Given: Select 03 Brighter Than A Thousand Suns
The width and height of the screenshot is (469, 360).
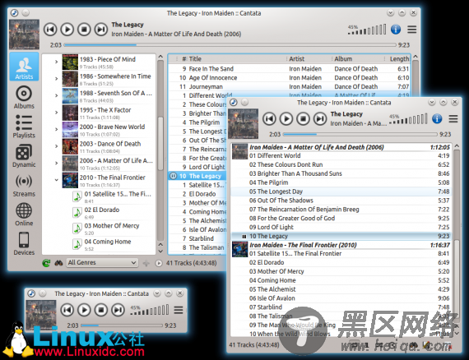Looking at the screenshot, I should point(341,173).
